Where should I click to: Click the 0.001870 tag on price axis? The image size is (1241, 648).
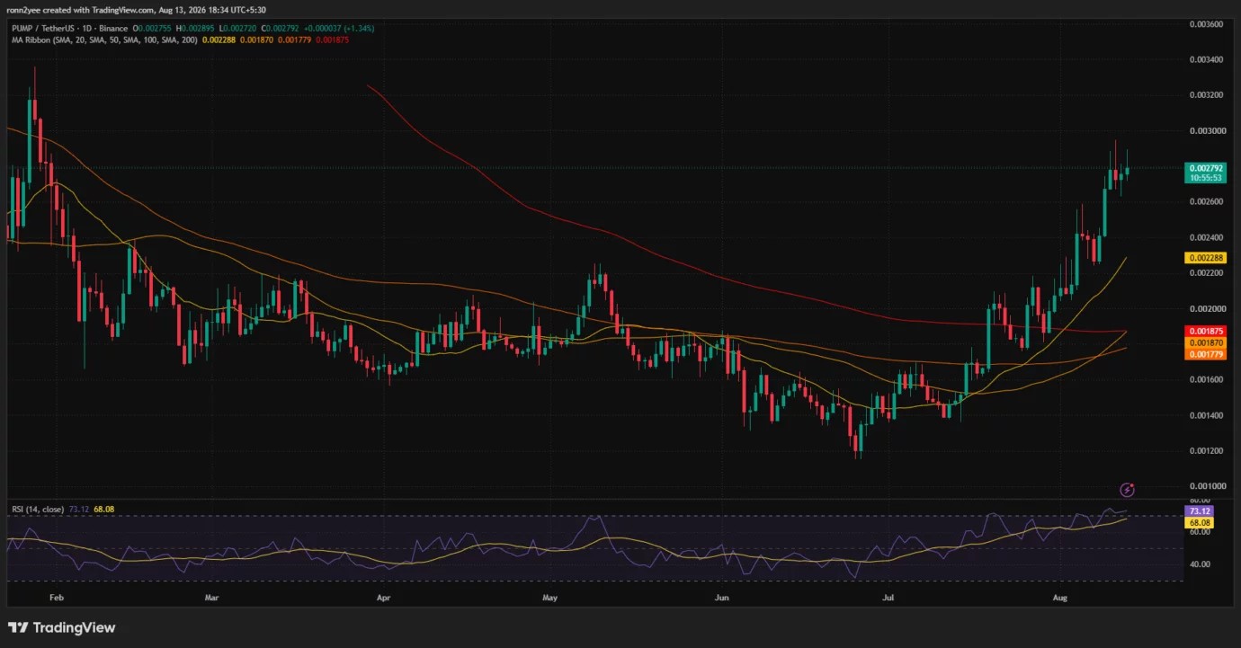tap(1205, 343)
